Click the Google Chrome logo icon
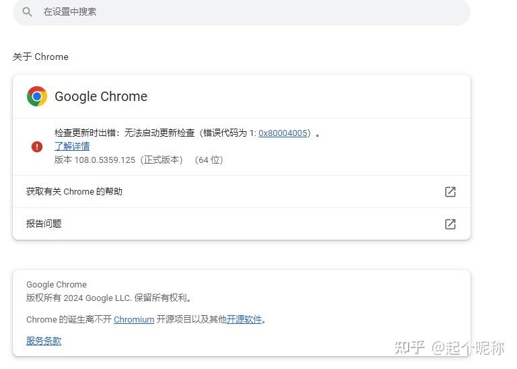 click(x=37, y=96)
